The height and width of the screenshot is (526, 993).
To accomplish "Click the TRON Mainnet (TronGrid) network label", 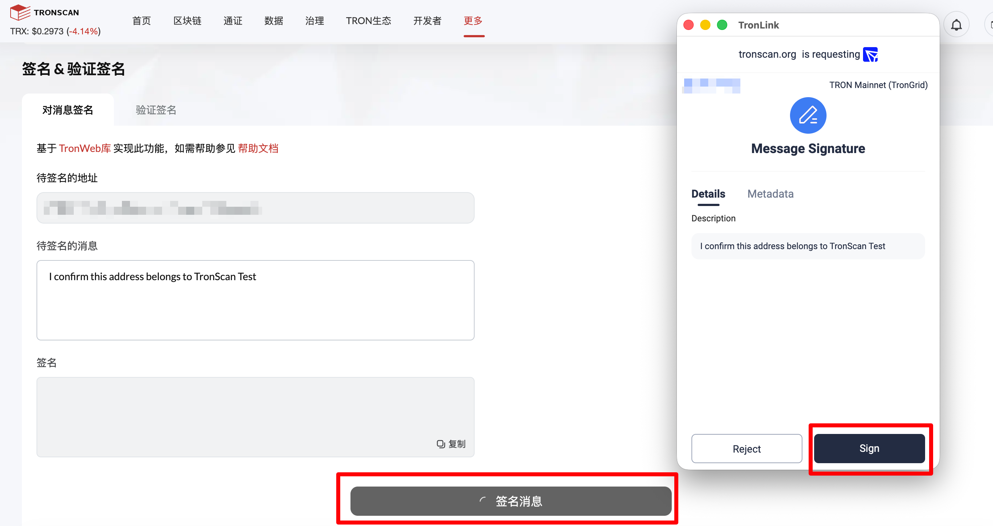I will [x=878, y=85].
